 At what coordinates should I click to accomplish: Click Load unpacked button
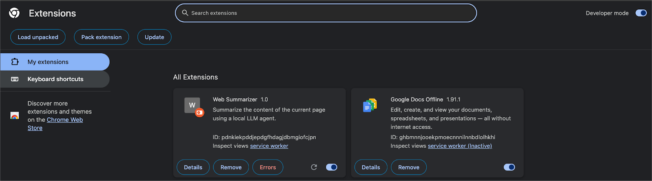(x=38, y=37)
